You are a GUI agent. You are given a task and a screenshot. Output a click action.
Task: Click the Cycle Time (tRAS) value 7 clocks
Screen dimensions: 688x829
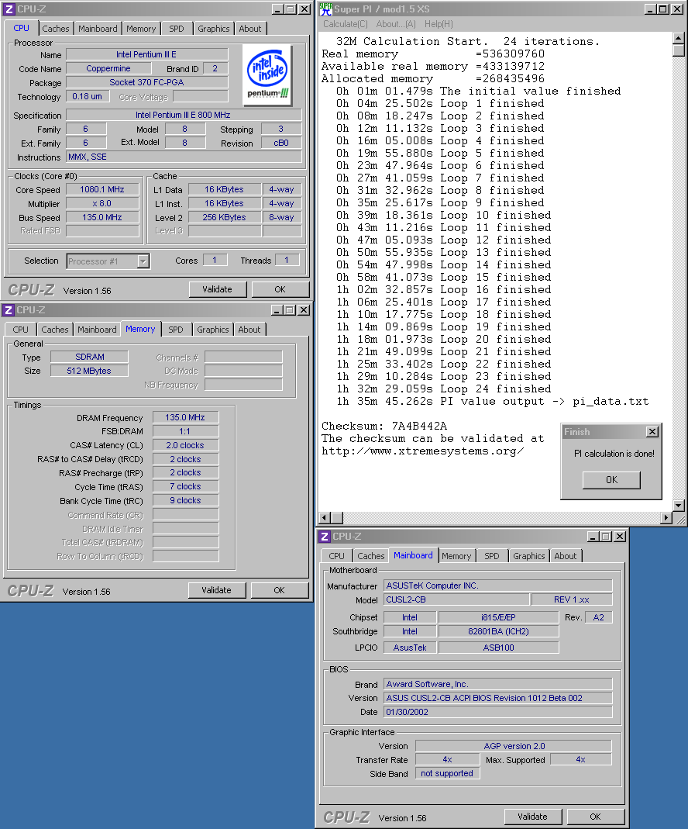tap(185, 486)
